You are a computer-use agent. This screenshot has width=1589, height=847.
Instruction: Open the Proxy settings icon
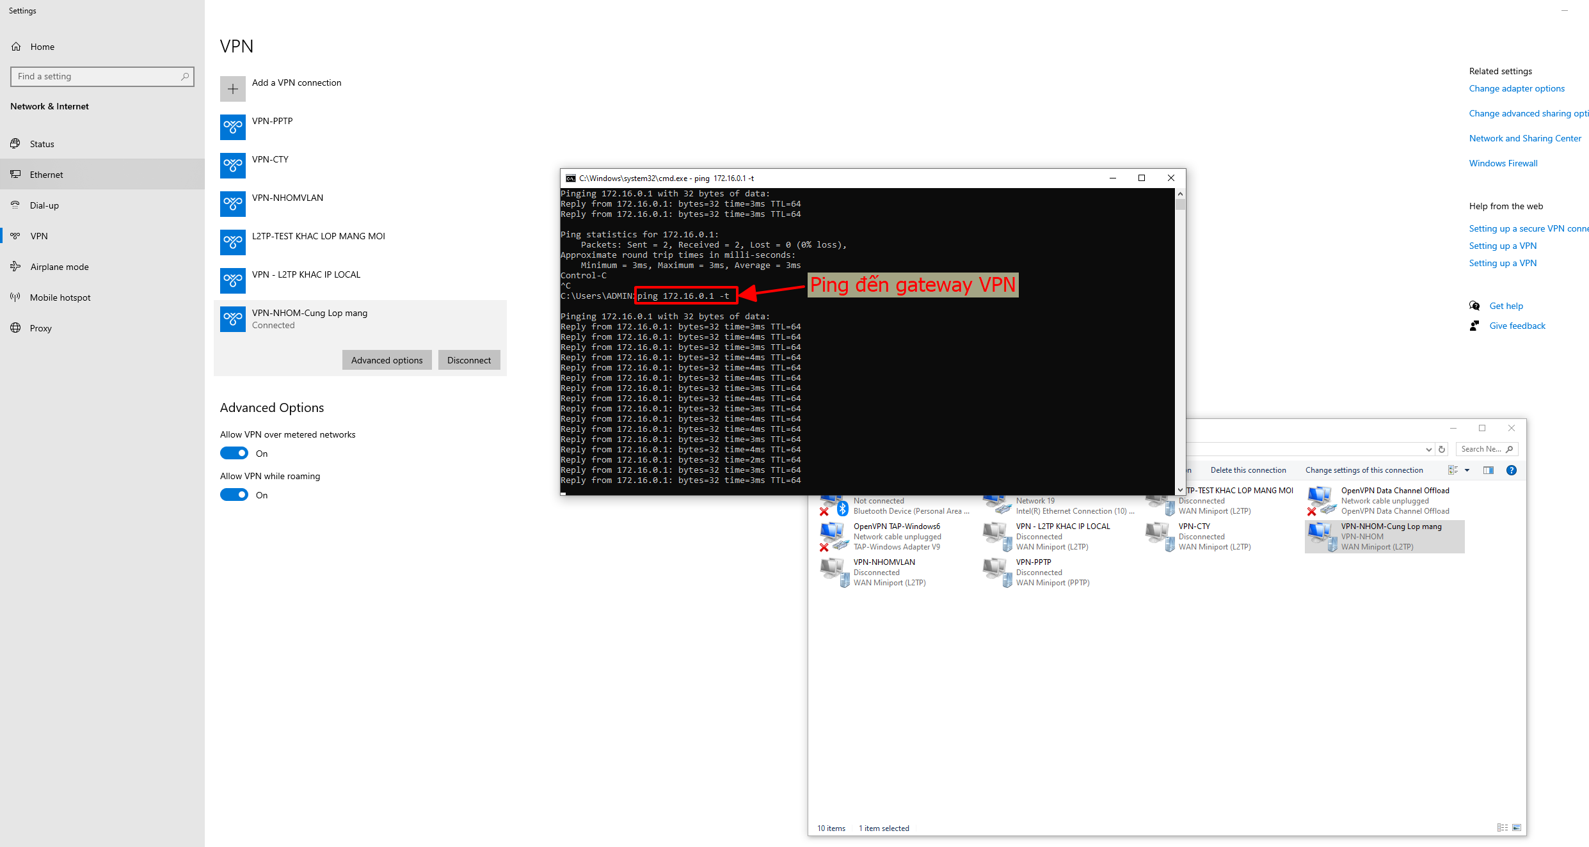click(15, 328)
